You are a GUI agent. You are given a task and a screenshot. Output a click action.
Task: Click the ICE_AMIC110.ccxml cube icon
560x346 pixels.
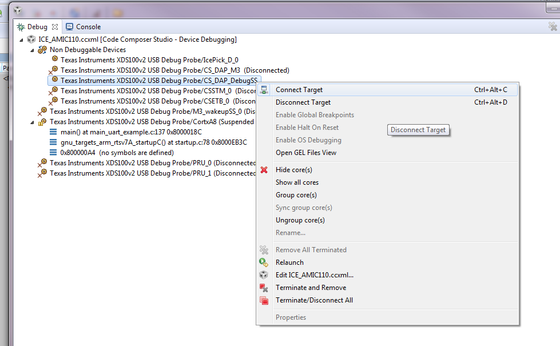tap(31, 39)
